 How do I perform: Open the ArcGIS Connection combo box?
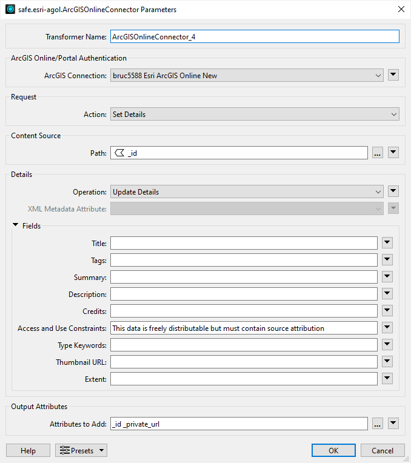(247, 75)
